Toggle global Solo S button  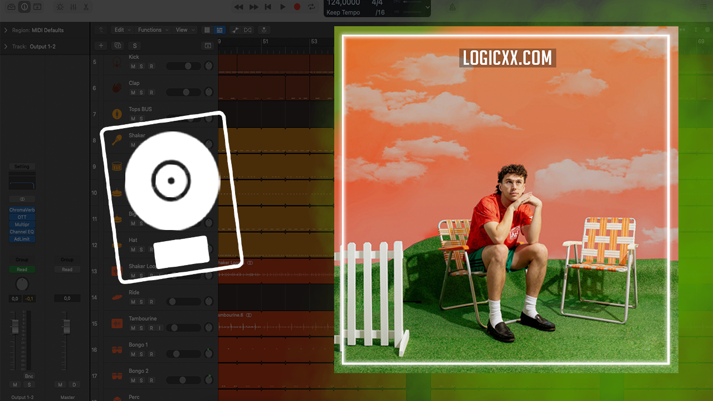pyautogui.click(x=135, y=46)
